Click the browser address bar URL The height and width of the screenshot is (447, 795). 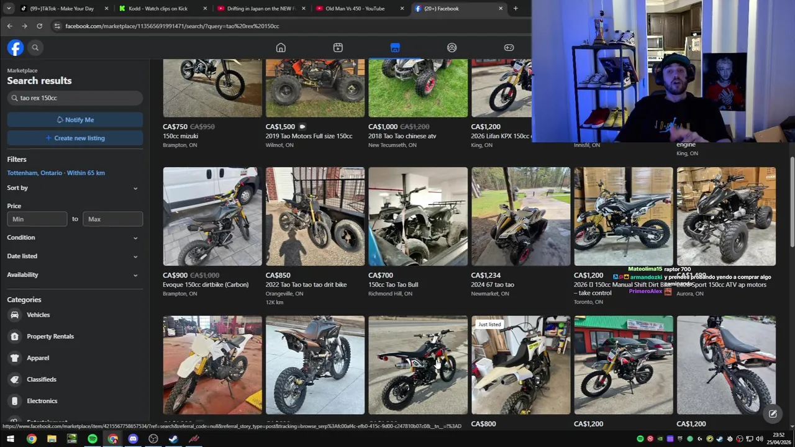(x=172, y=26)
